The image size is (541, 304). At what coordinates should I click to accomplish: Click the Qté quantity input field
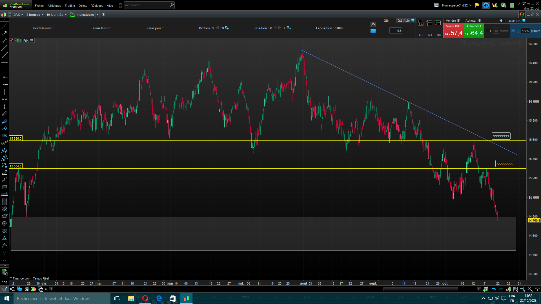(396, 31)
